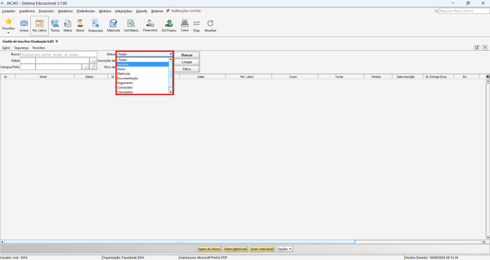Open the Relatórios menu
This screenshot has width=490, height=260.
pos(65,11)
